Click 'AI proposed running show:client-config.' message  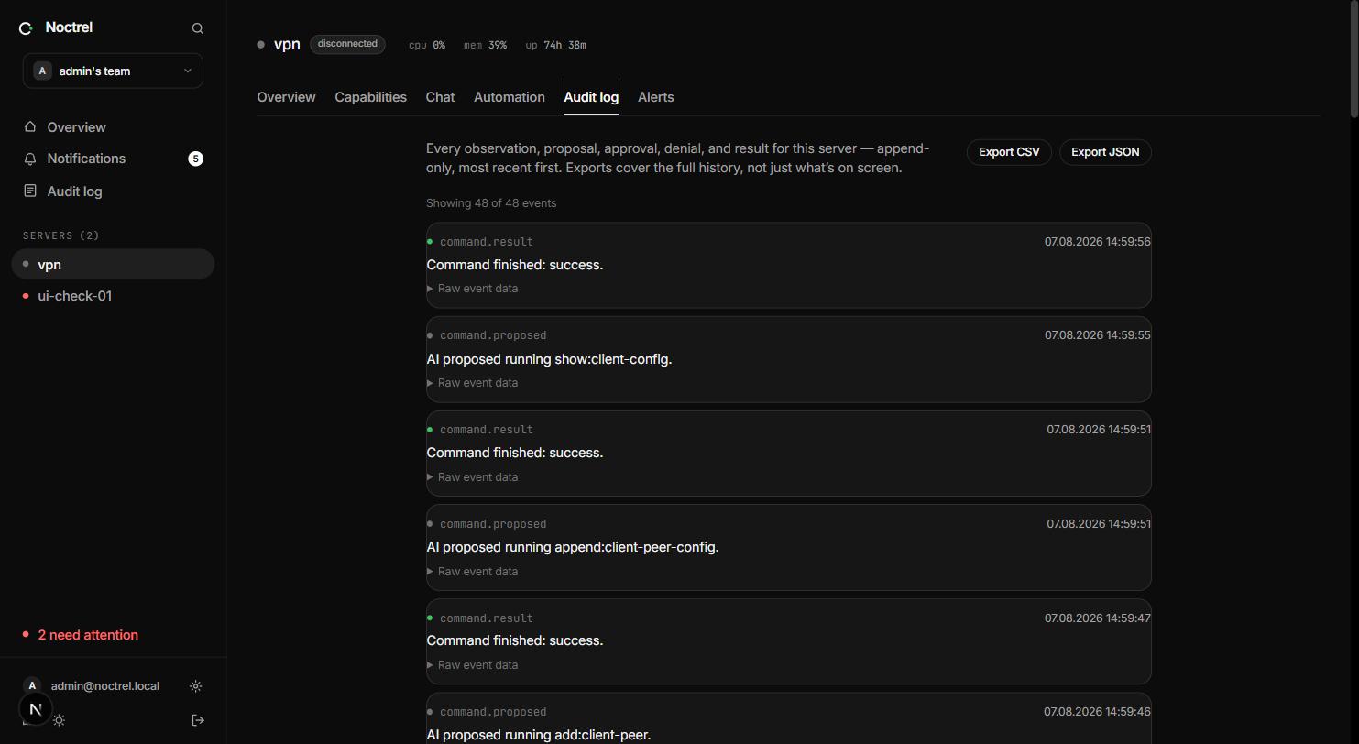[x=550, y=359]
